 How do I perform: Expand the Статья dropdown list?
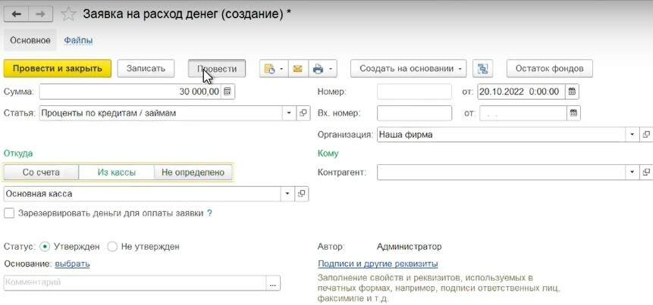[288, 113]
